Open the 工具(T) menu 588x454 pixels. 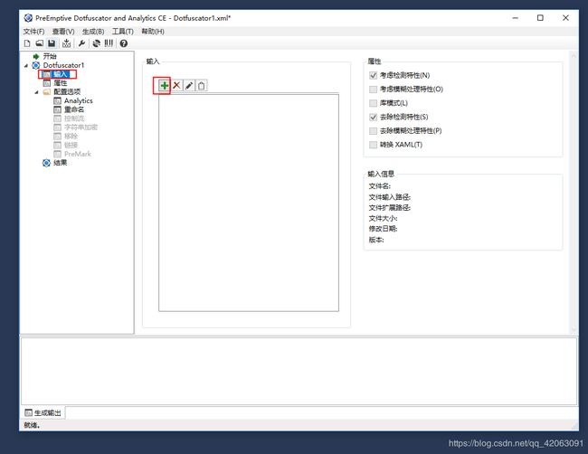pyautogui.click(x=123, y=32)
